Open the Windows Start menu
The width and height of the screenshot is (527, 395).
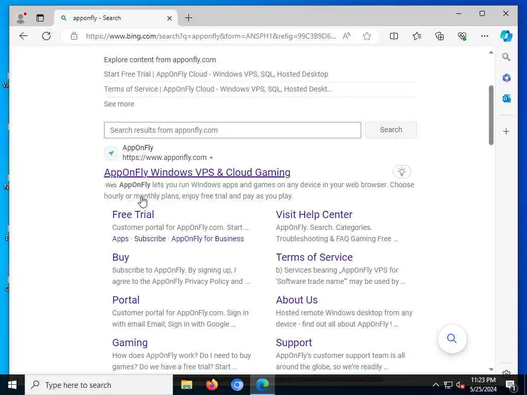pos(12,385)
